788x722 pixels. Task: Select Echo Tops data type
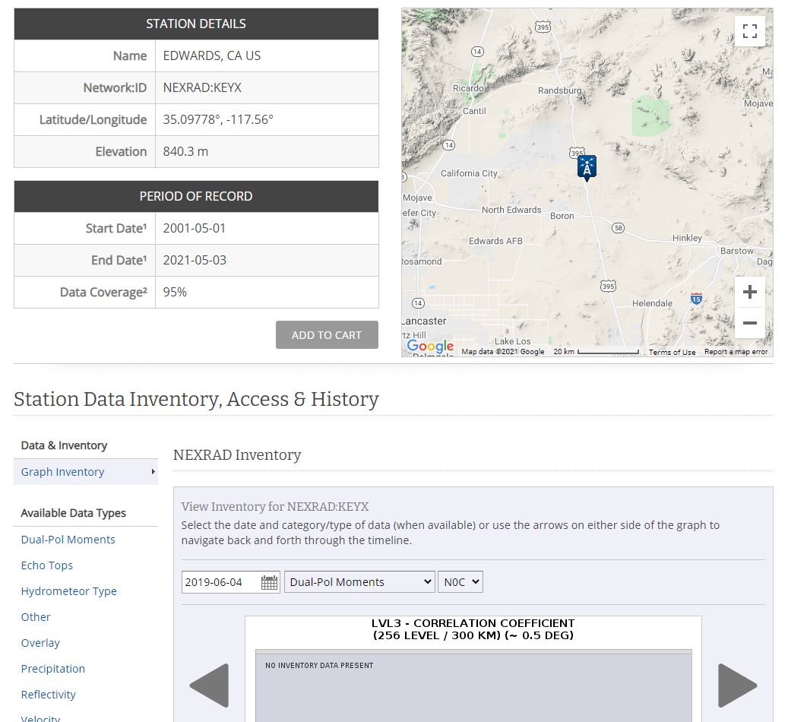pyautogui.click(x=47, y=565)
